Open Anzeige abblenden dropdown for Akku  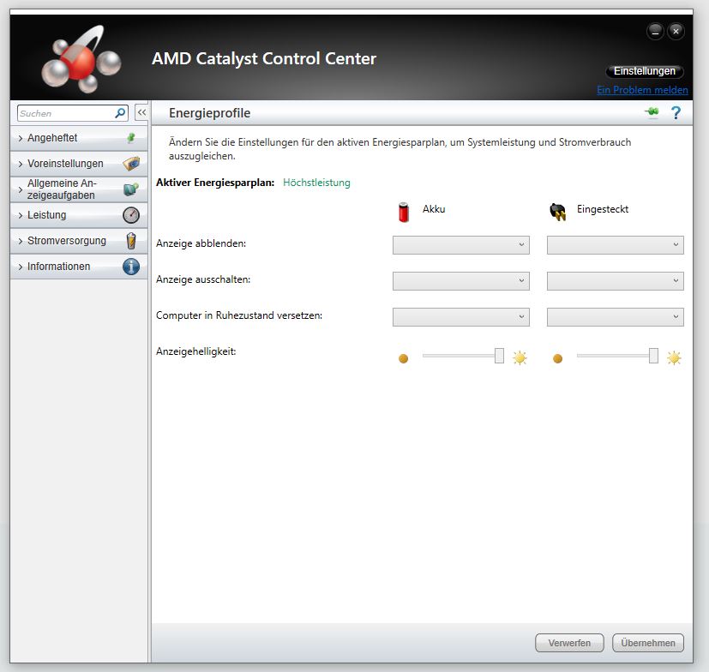(460, 244)
